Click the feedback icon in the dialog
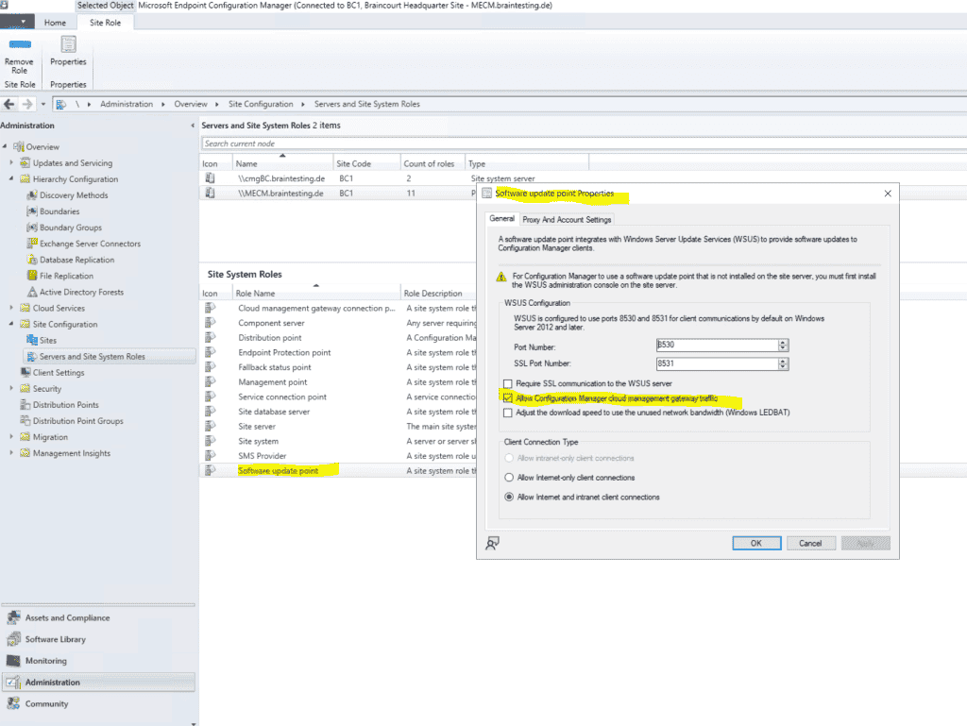Screen dimensions: 967x726 click(x=492, y=543)
